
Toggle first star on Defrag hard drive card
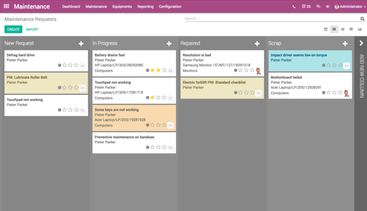[64, 65]
